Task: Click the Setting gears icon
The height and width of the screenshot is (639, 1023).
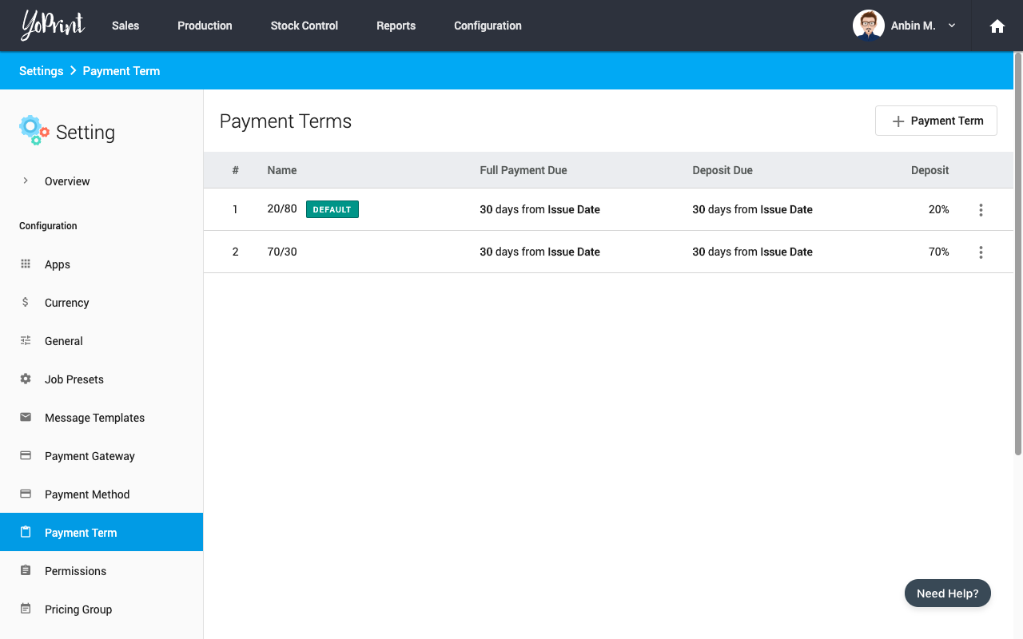Action: (x=34, y=130)
